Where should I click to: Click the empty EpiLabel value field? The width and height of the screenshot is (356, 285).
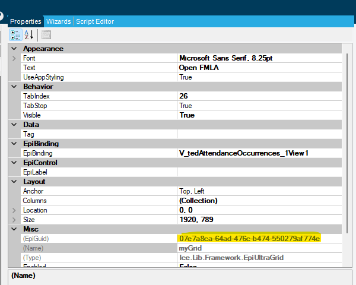pyautogui.click(x=259, y=172)
